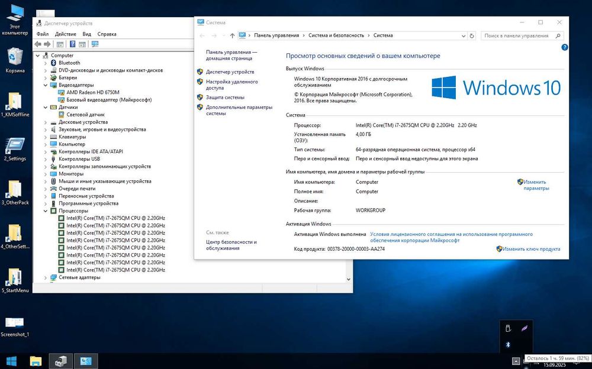
Task: Open the Вид menu
Action: pyautogui.click(x=87, y=34)
